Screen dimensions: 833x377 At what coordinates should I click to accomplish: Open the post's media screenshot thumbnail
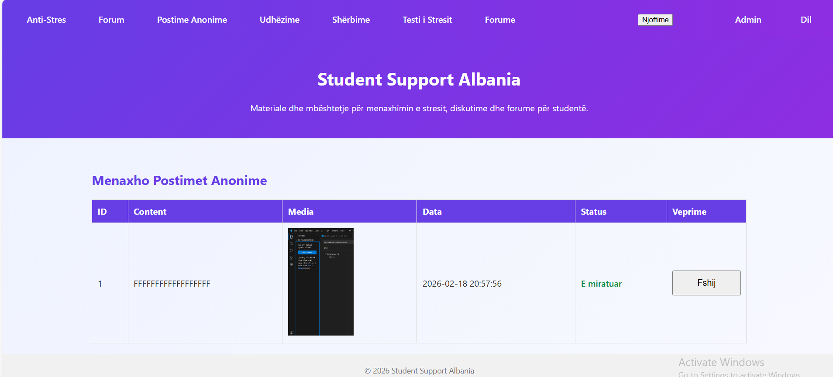pyautogui.click(x=320, y=282)
